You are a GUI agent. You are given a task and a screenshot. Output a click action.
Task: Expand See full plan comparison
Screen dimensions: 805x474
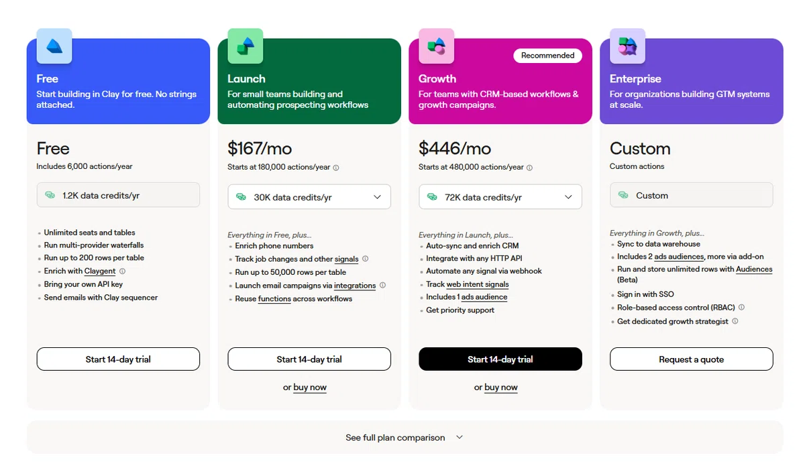click(405, 438)
